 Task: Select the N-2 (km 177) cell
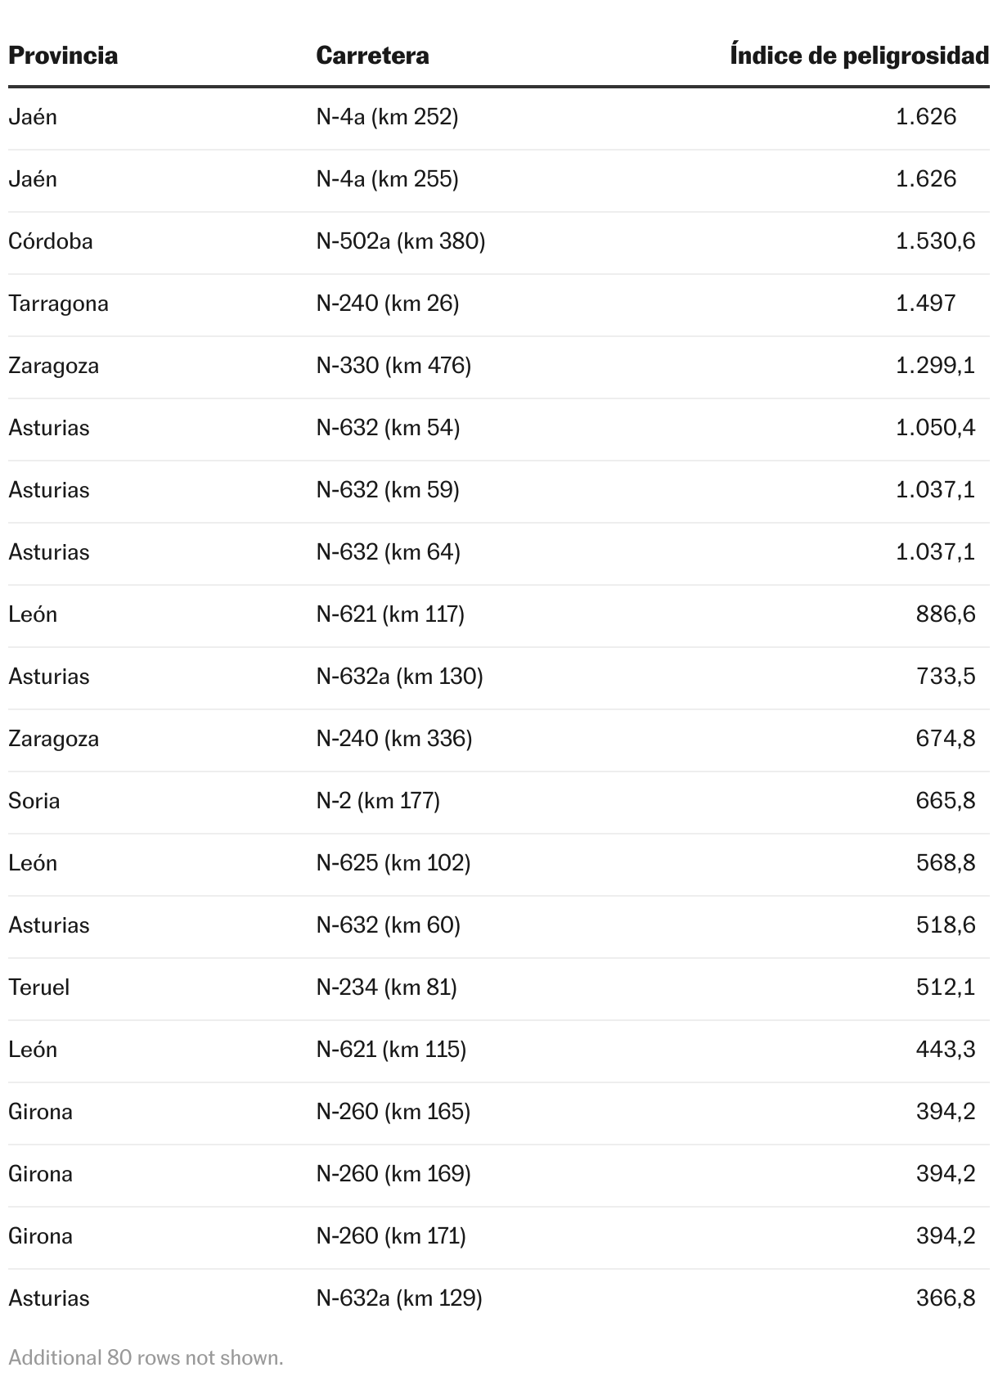378,801
